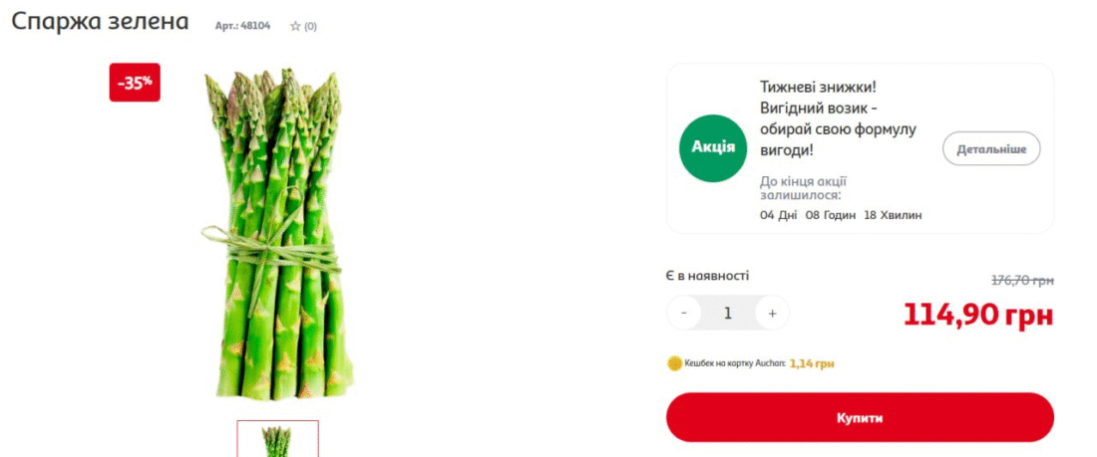Image resolution: width=1097 pixels, height=457 pixels.
Task: Click the article number Арт.: 48104
Action: 242,26
